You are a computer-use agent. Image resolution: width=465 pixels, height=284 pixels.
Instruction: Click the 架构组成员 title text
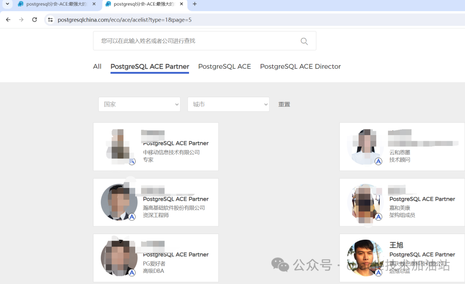click(402, 215)
